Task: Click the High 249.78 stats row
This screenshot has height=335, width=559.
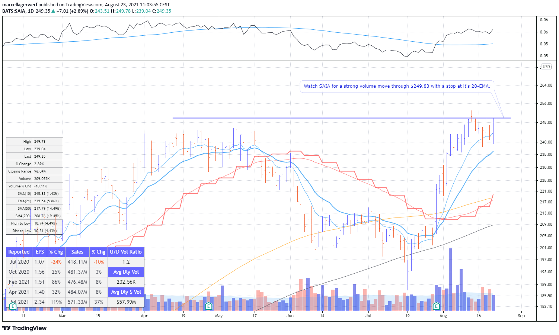Action: point(35,142)
